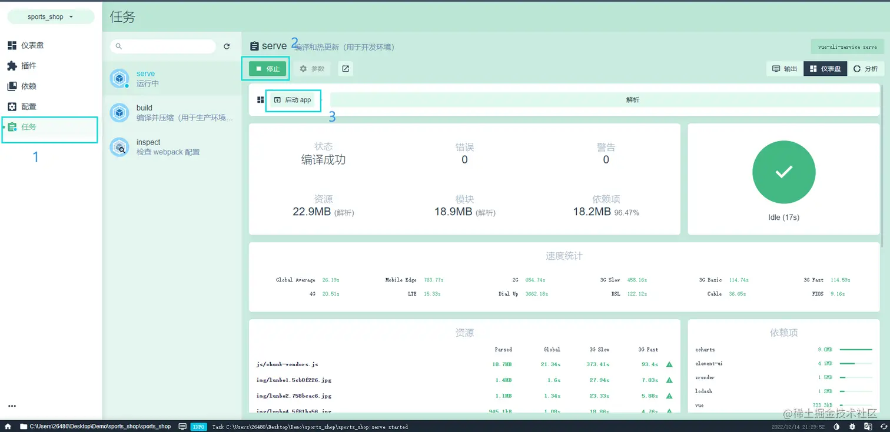Click the home icon in status bar

(x=8, y=427)
